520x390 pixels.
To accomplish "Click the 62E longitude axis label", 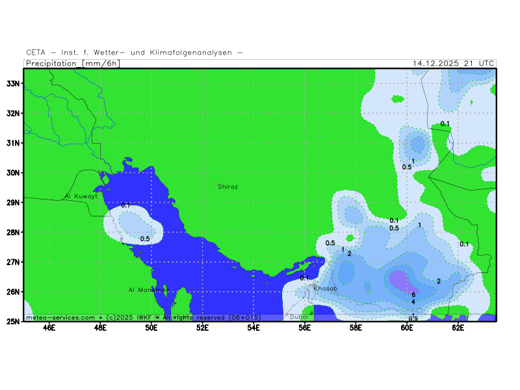I will pyautogui.click(x=458, y=328).
